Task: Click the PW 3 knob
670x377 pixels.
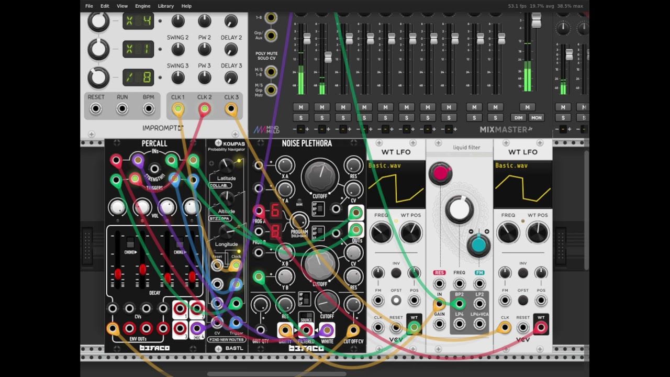Action: point(205,77)
